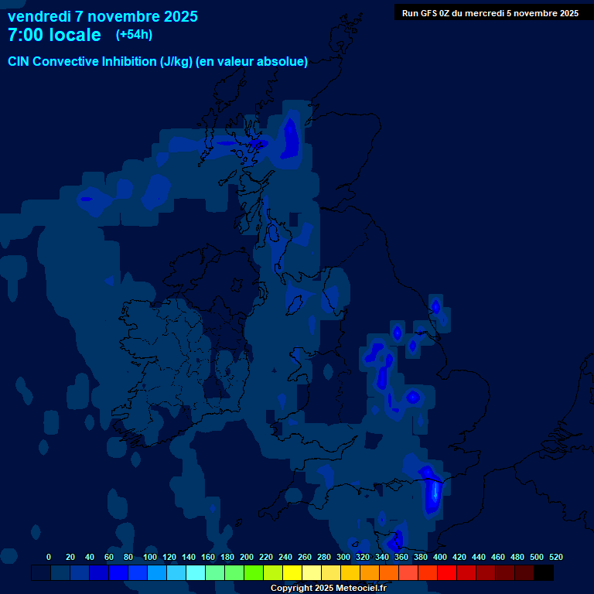Click the Copyright 2025 Meteociel.fr text
This screenshot has height=594, width=594.
pos(328,588)
